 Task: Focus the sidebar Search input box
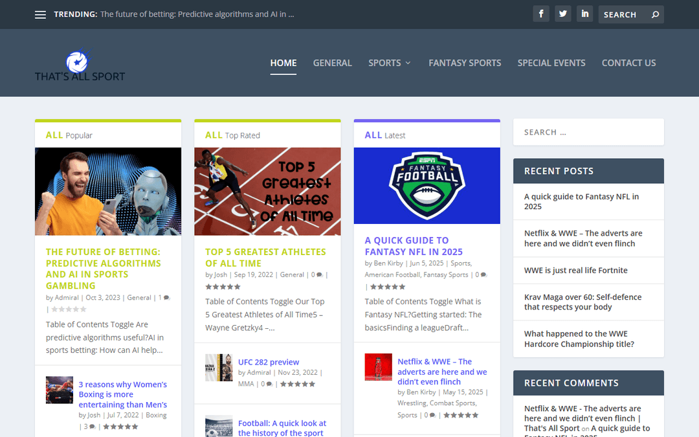click(x=588, y=132)
